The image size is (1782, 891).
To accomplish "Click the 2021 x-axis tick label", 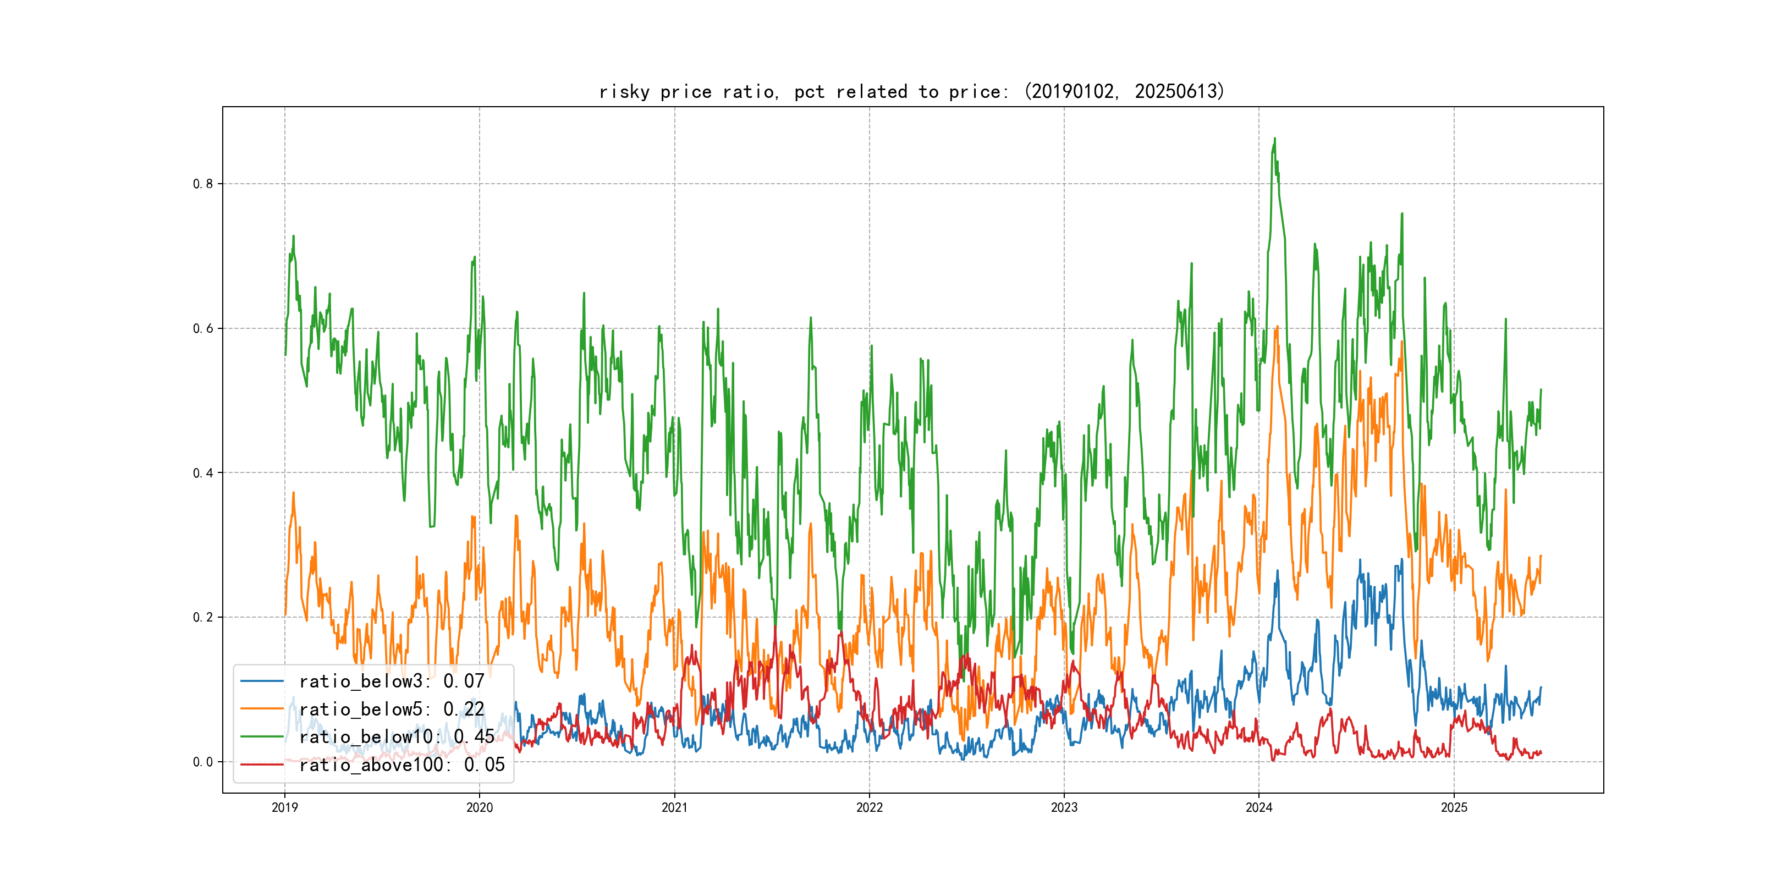I will (x=674, y=807).
